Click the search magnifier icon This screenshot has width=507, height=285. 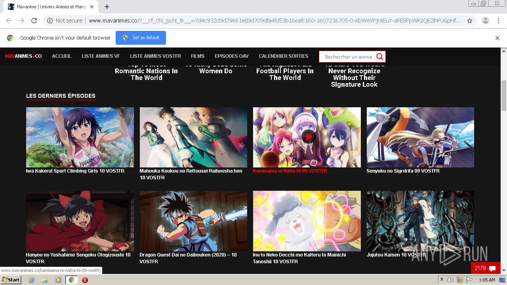tap(379, 57)
